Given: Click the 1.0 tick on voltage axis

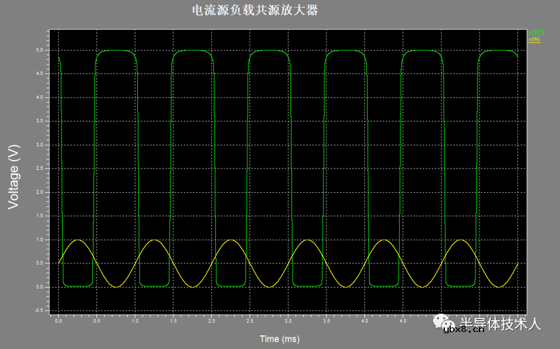Looking at the screenshot, I should pos(39,240).
